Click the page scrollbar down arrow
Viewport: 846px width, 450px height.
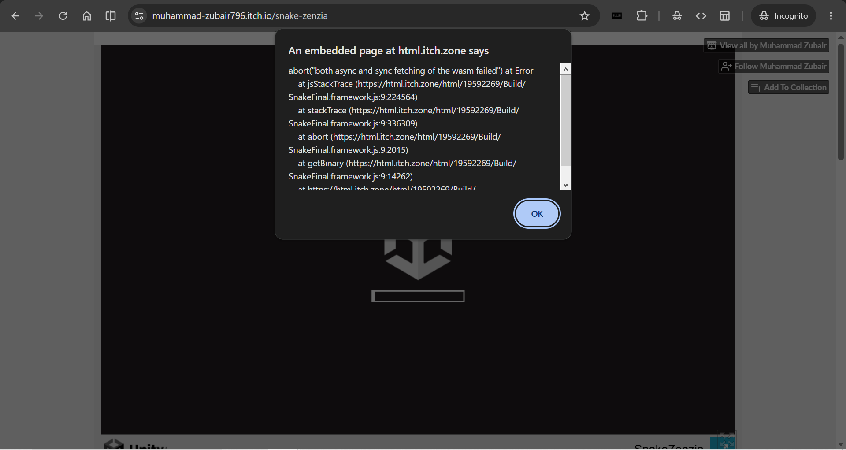click(841, 444)
